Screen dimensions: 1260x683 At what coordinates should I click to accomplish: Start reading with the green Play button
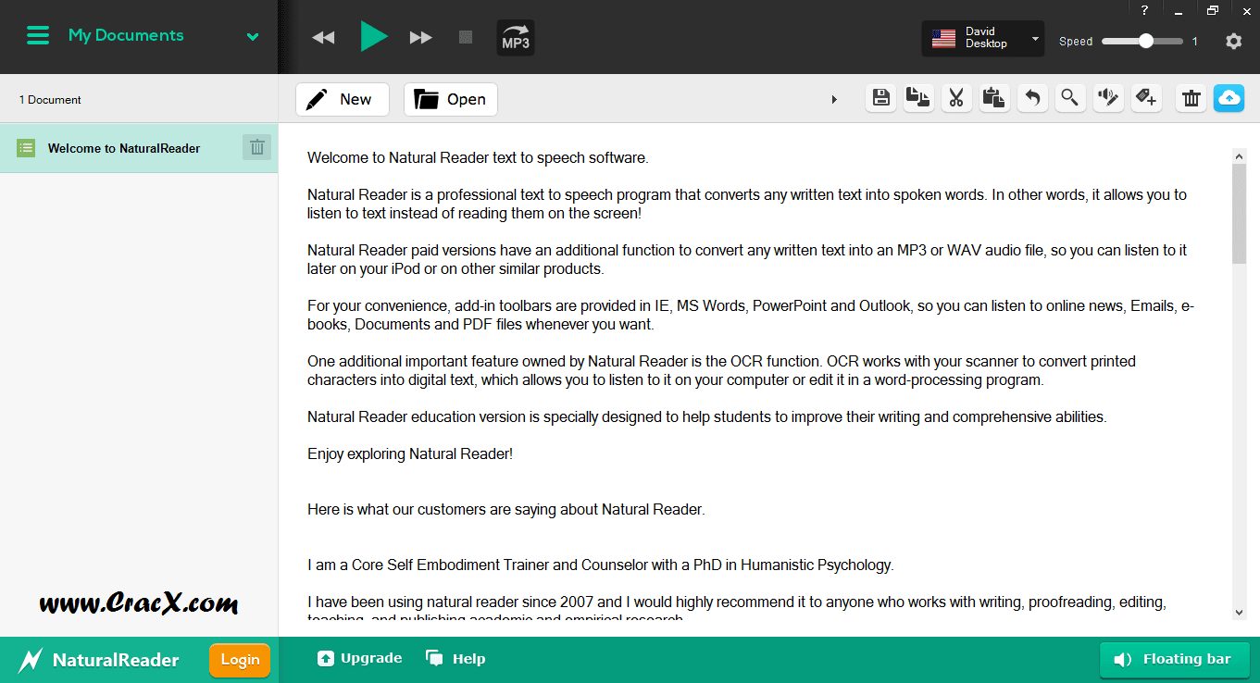pyautogui.click(x=373, y=36)
